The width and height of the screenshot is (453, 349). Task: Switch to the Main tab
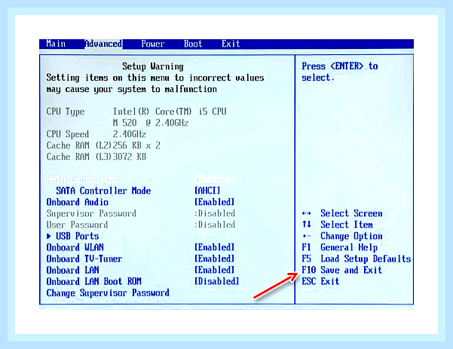pos(56,44)
